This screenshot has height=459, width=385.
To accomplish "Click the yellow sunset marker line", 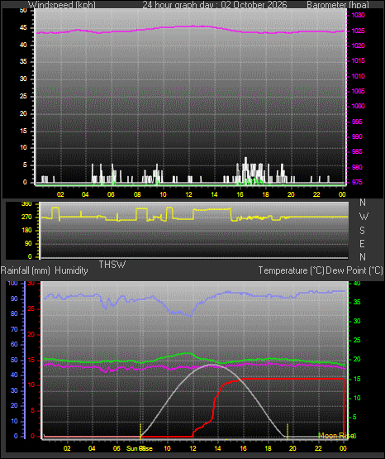I will (288, 431).
